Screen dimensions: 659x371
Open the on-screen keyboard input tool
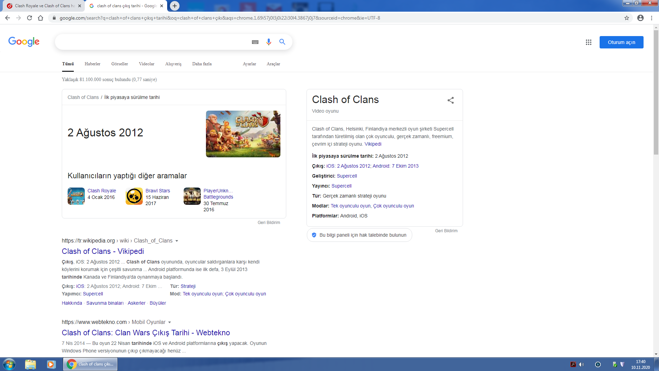[255, 42]
